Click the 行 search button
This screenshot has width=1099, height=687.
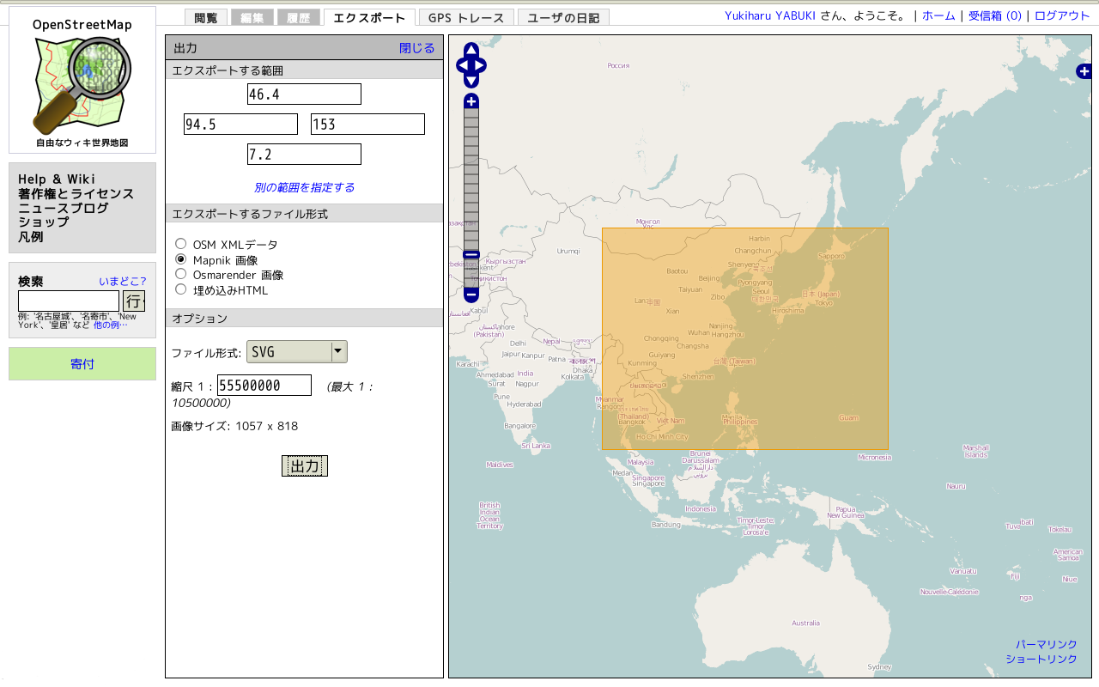134,301
